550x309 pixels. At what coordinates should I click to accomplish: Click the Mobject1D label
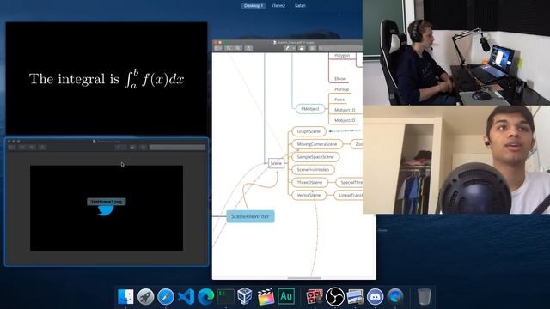345,110
